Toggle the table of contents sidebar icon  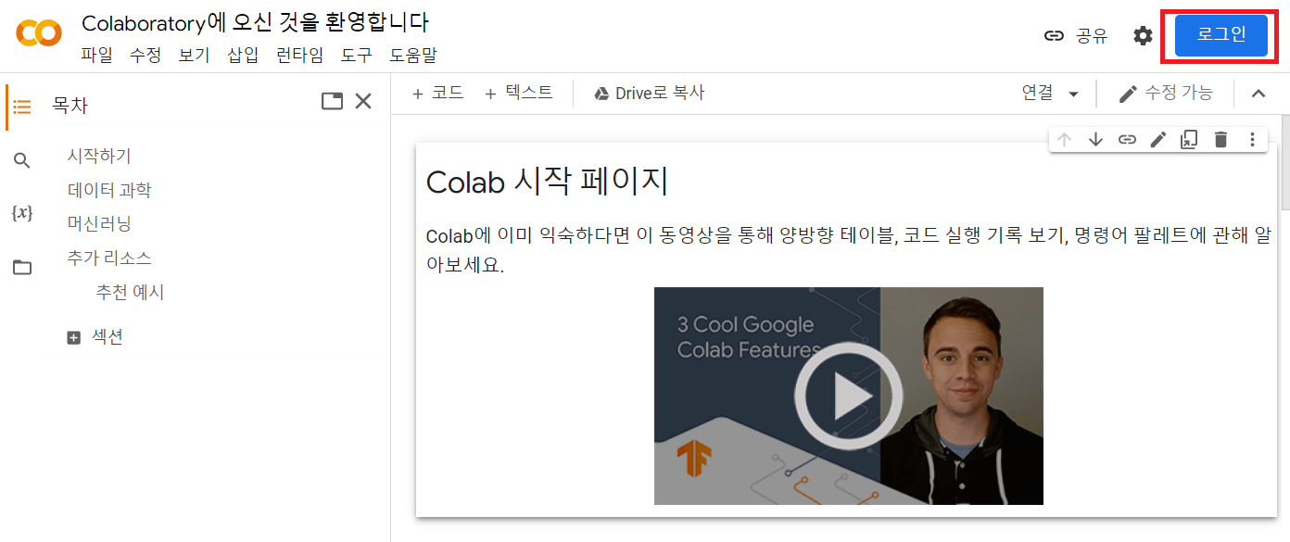click(22, 107)
